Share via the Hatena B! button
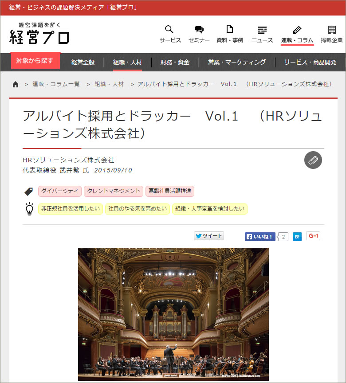346x383 pixels. point(297,236)
